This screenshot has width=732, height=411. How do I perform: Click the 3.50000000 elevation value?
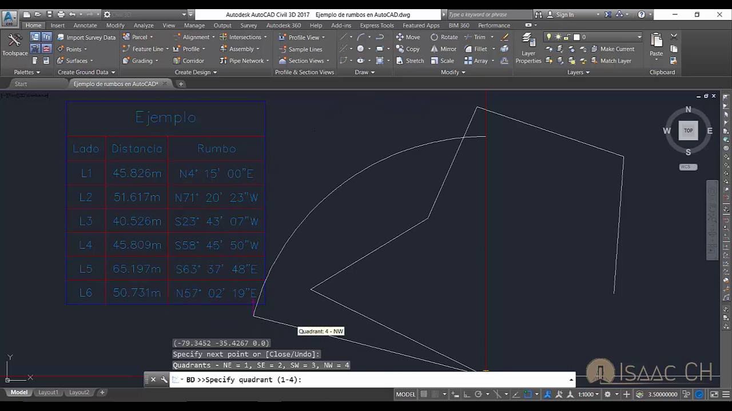point(662,394)
